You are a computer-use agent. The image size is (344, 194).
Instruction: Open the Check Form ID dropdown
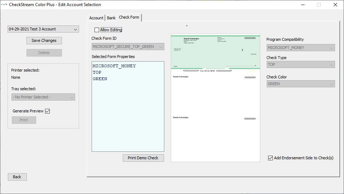[x=128, y=47]
